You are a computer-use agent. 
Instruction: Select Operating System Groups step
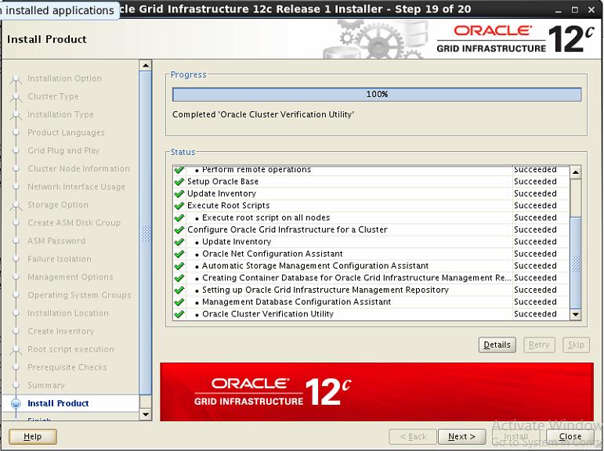tap(79, 295)
